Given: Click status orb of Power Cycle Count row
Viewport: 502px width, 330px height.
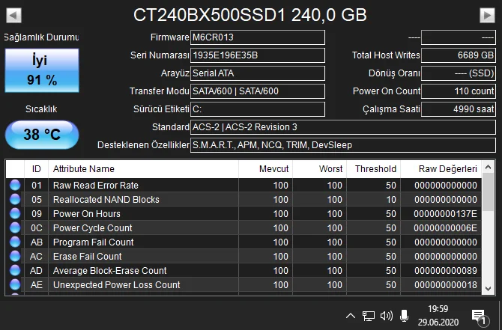Looking at the screenshot, I should (x=15, y=227).
